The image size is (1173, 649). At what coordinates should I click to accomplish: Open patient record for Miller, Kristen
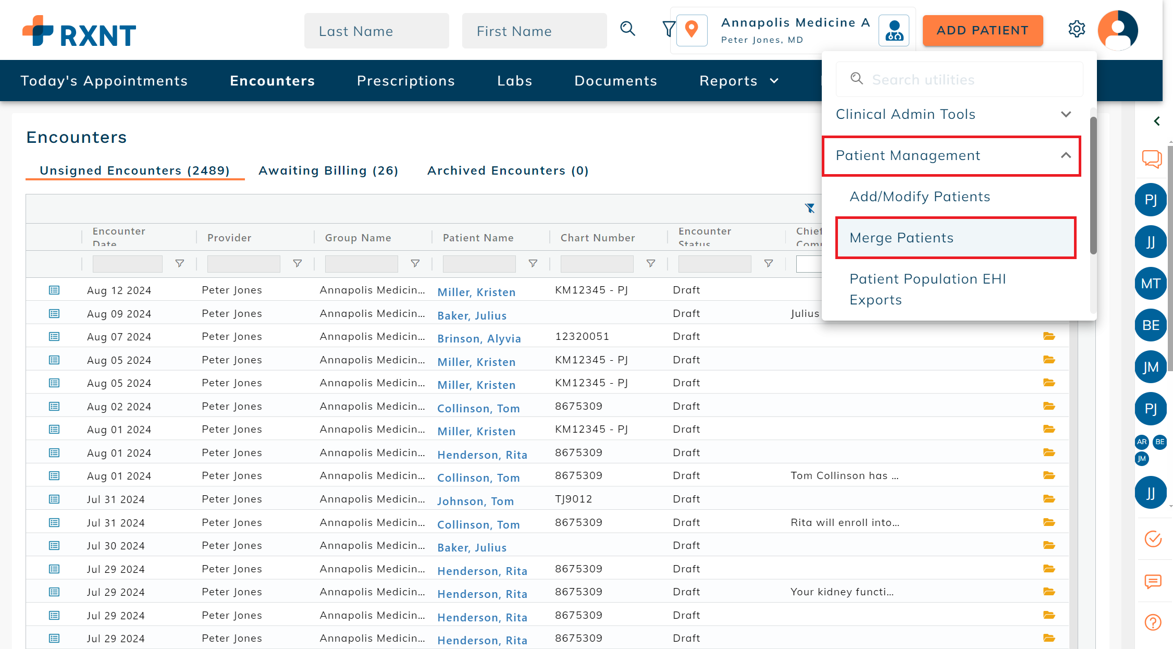click(x=476, y=292)
